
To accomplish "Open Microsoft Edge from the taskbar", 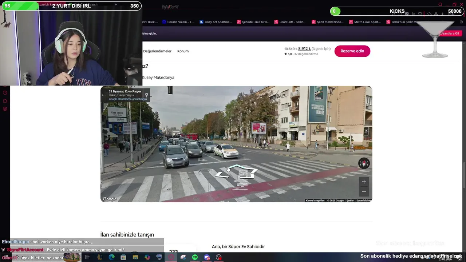I will (111, 257).
